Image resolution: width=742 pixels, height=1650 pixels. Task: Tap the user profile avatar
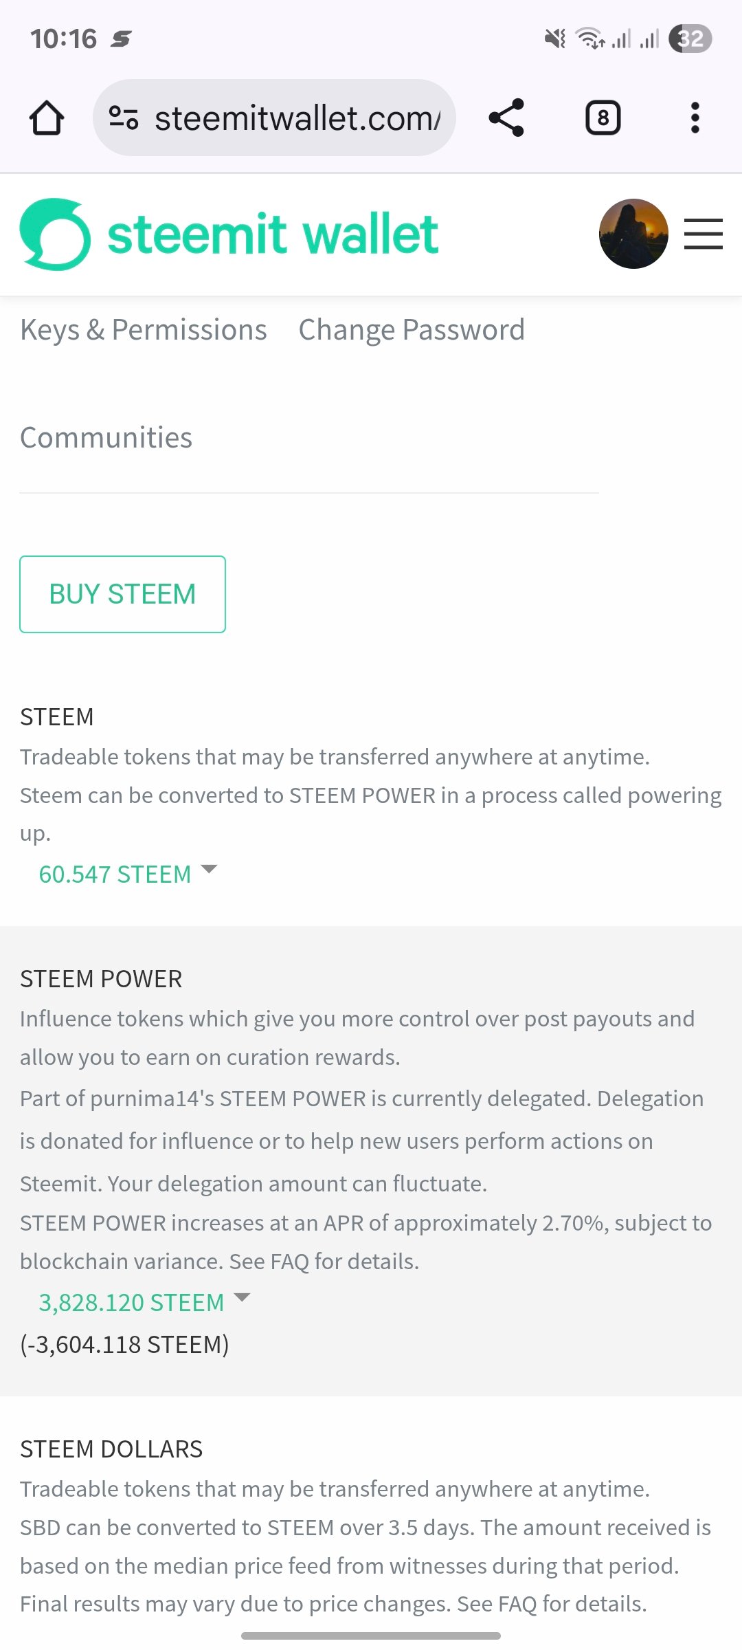pos(633,234)
